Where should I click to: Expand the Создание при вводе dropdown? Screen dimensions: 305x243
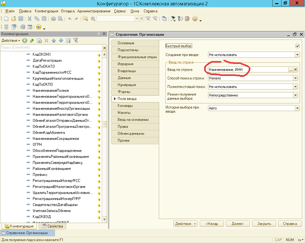pyautogui.click(x=297, y=55)
